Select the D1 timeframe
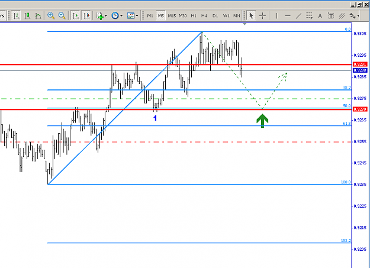Image resolution: width=370 pixels, height=268 pixels. coord(215,15)
